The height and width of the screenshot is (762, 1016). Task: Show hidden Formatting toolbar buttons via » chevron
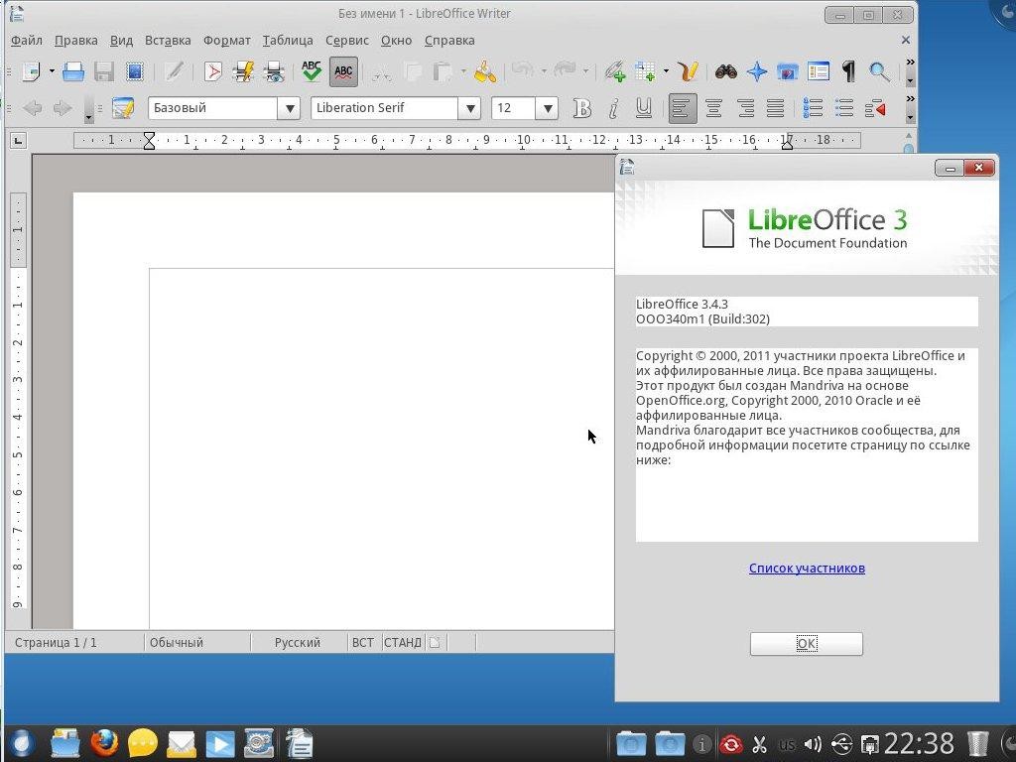pos(911,99)
